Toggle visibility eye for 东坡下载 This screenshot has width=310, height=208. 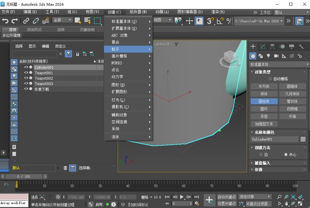[26, 89]
